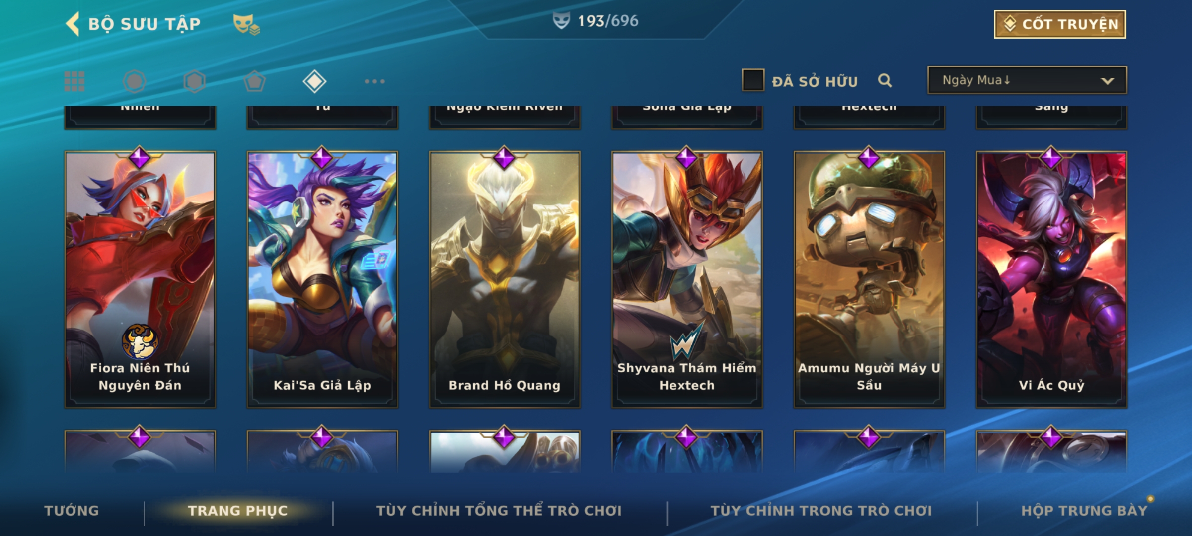Open more filters via three dots

(x=374, y=81)
